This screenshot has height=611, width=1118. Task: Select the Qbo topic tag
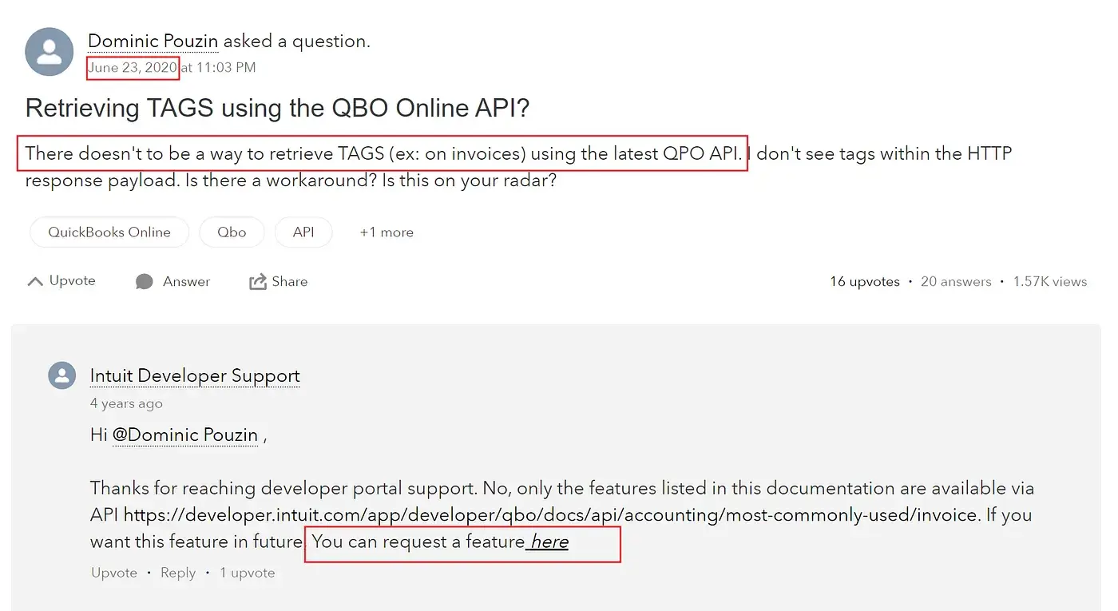232,232
